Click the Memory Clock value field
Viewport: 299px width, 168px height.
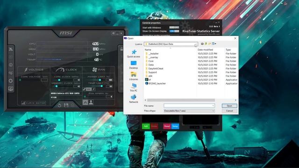point(77,86)
